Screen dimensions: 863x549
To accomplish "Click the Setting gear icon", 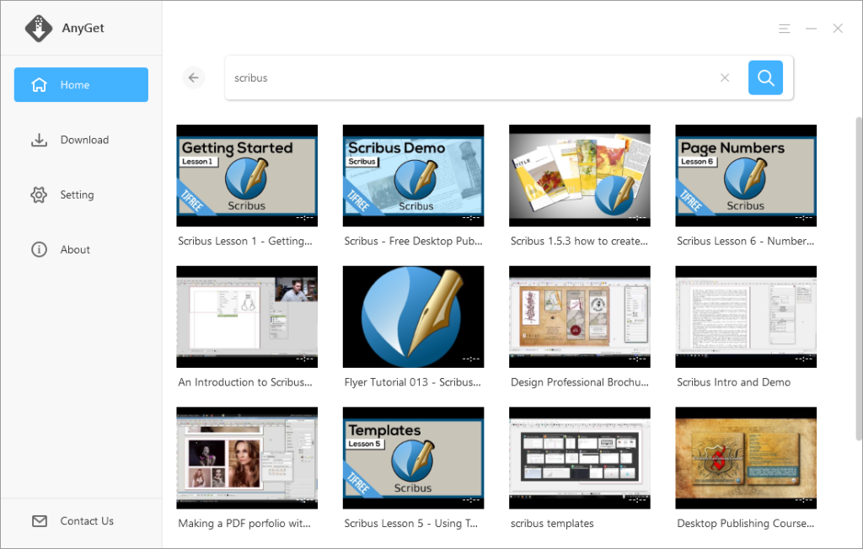I will pyautogui.click(x=39, y=195).
